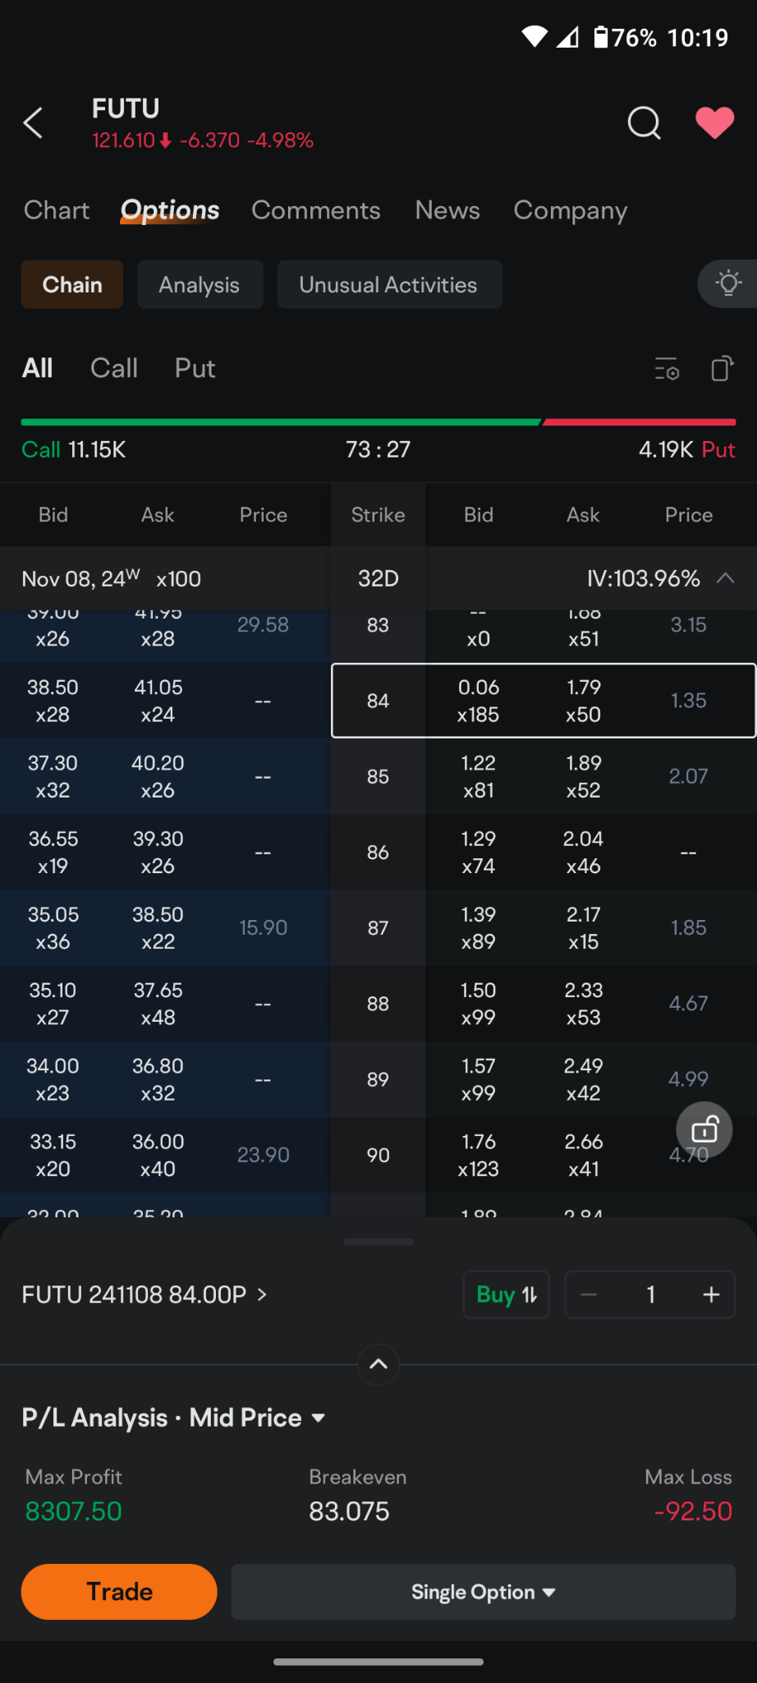Toggle the heart favorite icon

(714, 123)
